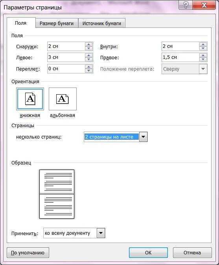This screenshot has height=265, width=219.
Task: Click the 'Применить:' label
Action: pyautogui.click(x=25, y=233)
